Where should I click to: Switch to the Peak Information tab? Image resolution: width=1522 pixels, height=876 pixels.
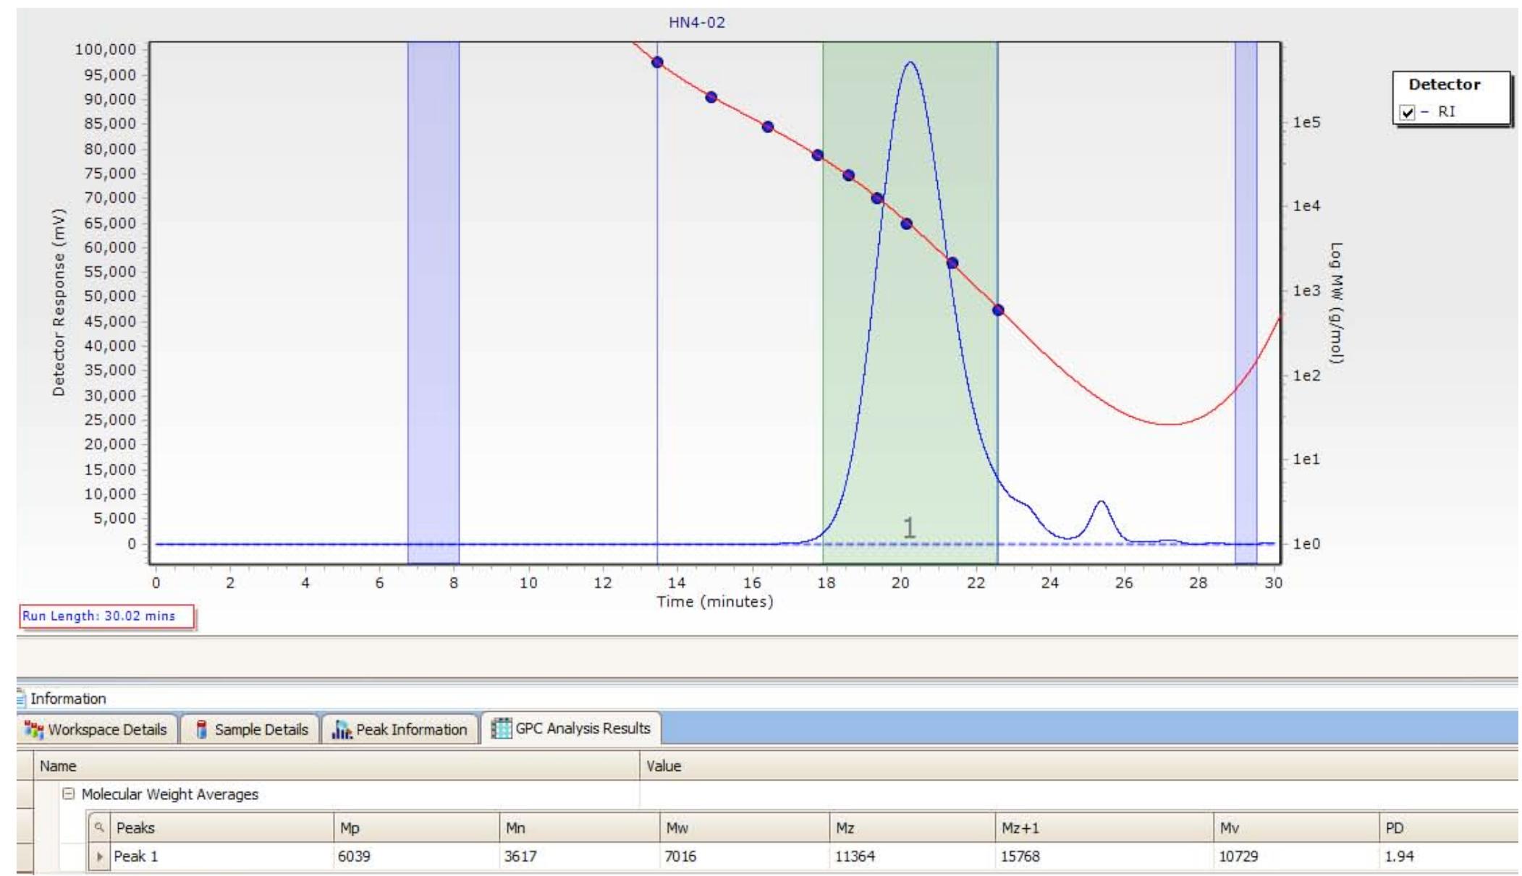pos(402,729)
